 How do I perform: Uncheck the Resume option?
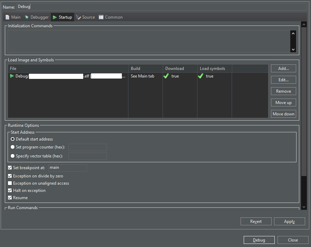[x=10, y=197]
